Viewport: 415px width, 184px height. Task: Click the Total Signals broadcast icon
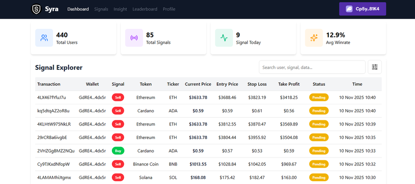tap(134, 38)
